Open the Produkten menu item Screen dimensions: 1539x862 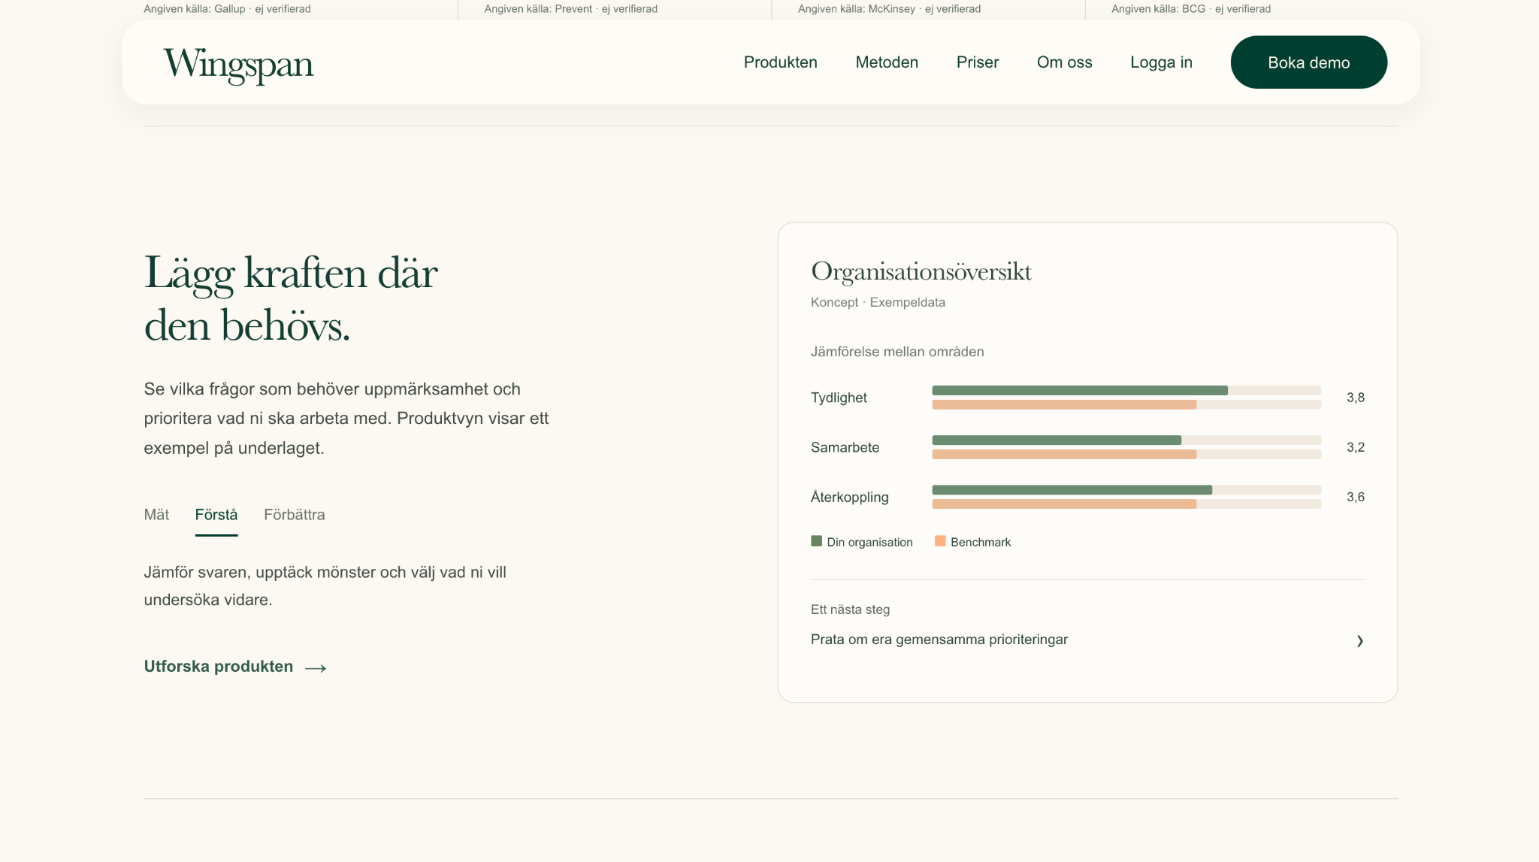tap(780, 62)
